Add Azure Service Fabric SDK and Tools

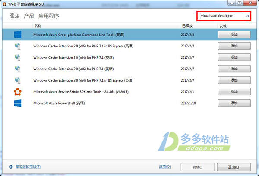(x=234, y=91)
